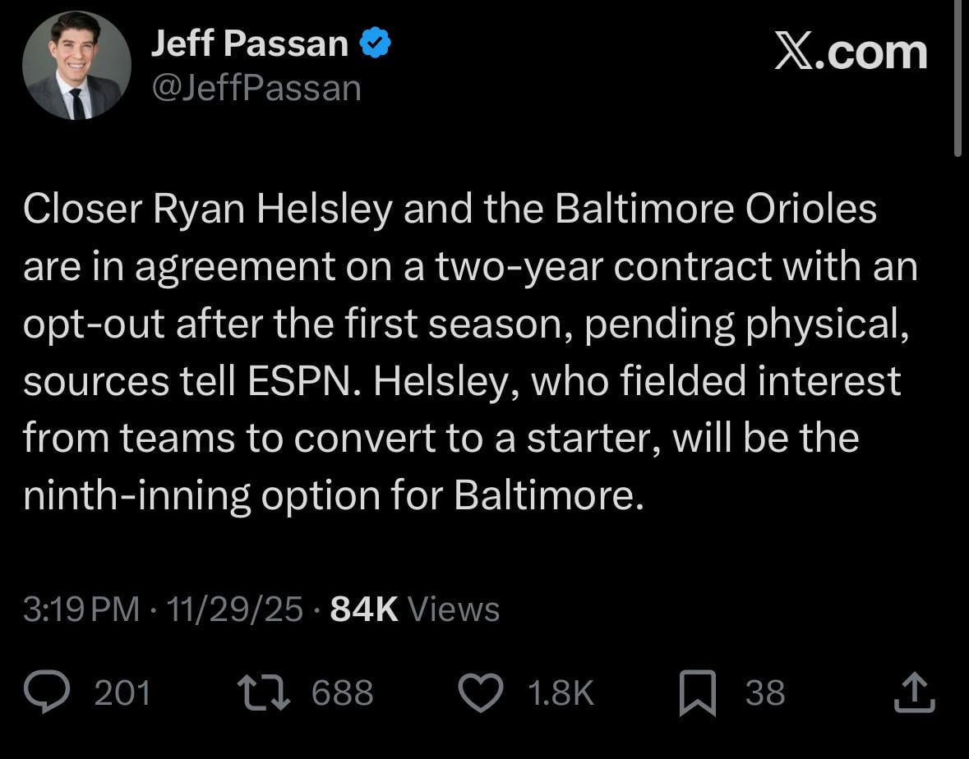Select Jeff Passan's verified blue checkmark badge
The width and height of the screenshot is (969, 759).
click(x=376, y=40)
